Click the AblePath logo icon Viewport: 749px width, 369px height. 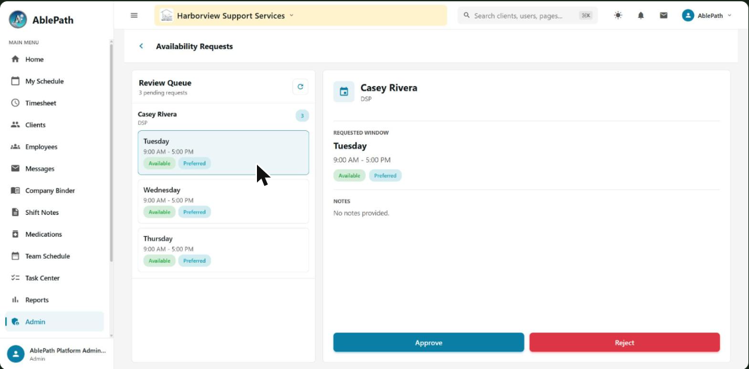click(18, 20)
